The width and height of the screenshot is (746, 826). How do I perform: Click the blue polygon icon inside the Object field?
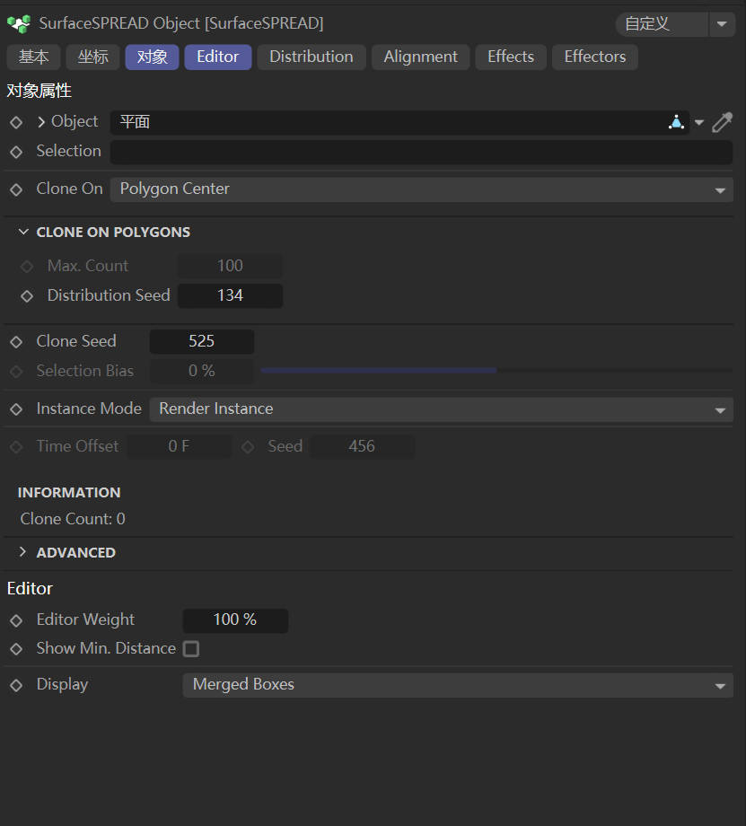point(676,121)
